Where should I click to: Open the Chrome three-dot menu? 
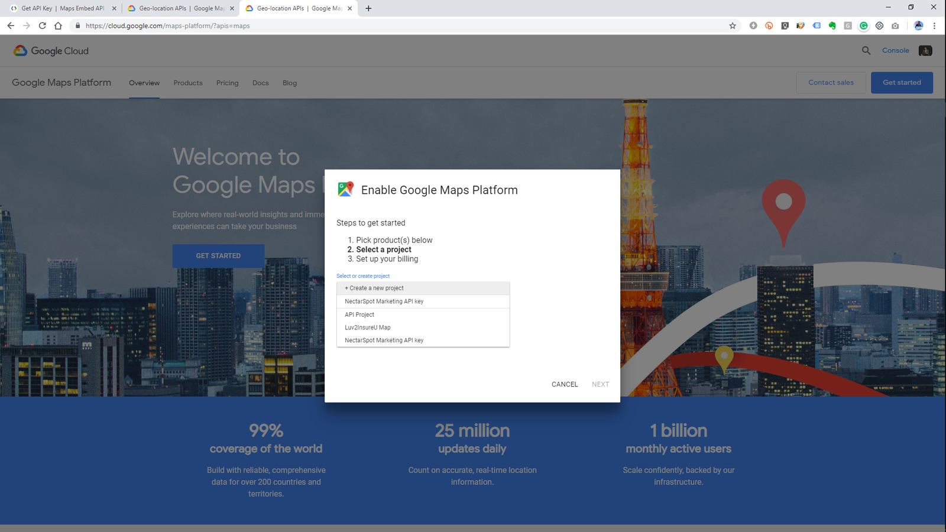click(x=934, y=26)
